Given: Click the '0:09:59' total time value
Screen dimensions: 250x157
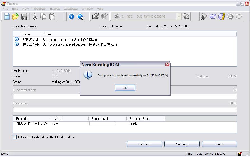Looking at the screenshot, I should (x=232, y=76).
